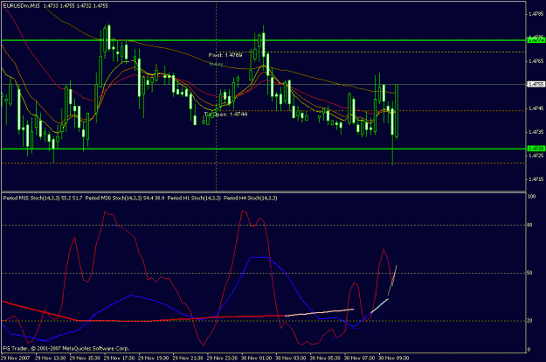Click the 1.4745 price axis value

point(536,108)
